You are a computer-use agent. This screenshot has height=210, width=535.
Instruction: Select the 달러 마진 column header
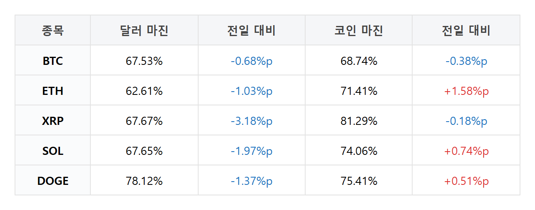pos(144,30)
